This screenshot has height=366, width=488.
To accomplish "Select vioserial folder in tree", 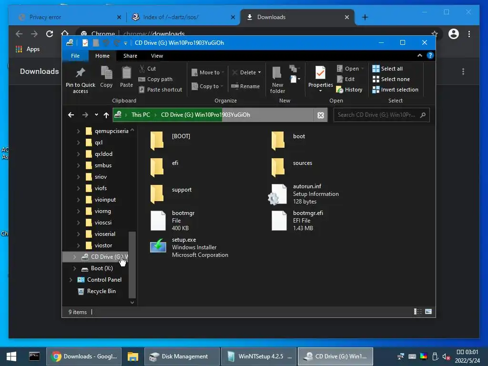I will pyautogui.click(x=101, y=234).
